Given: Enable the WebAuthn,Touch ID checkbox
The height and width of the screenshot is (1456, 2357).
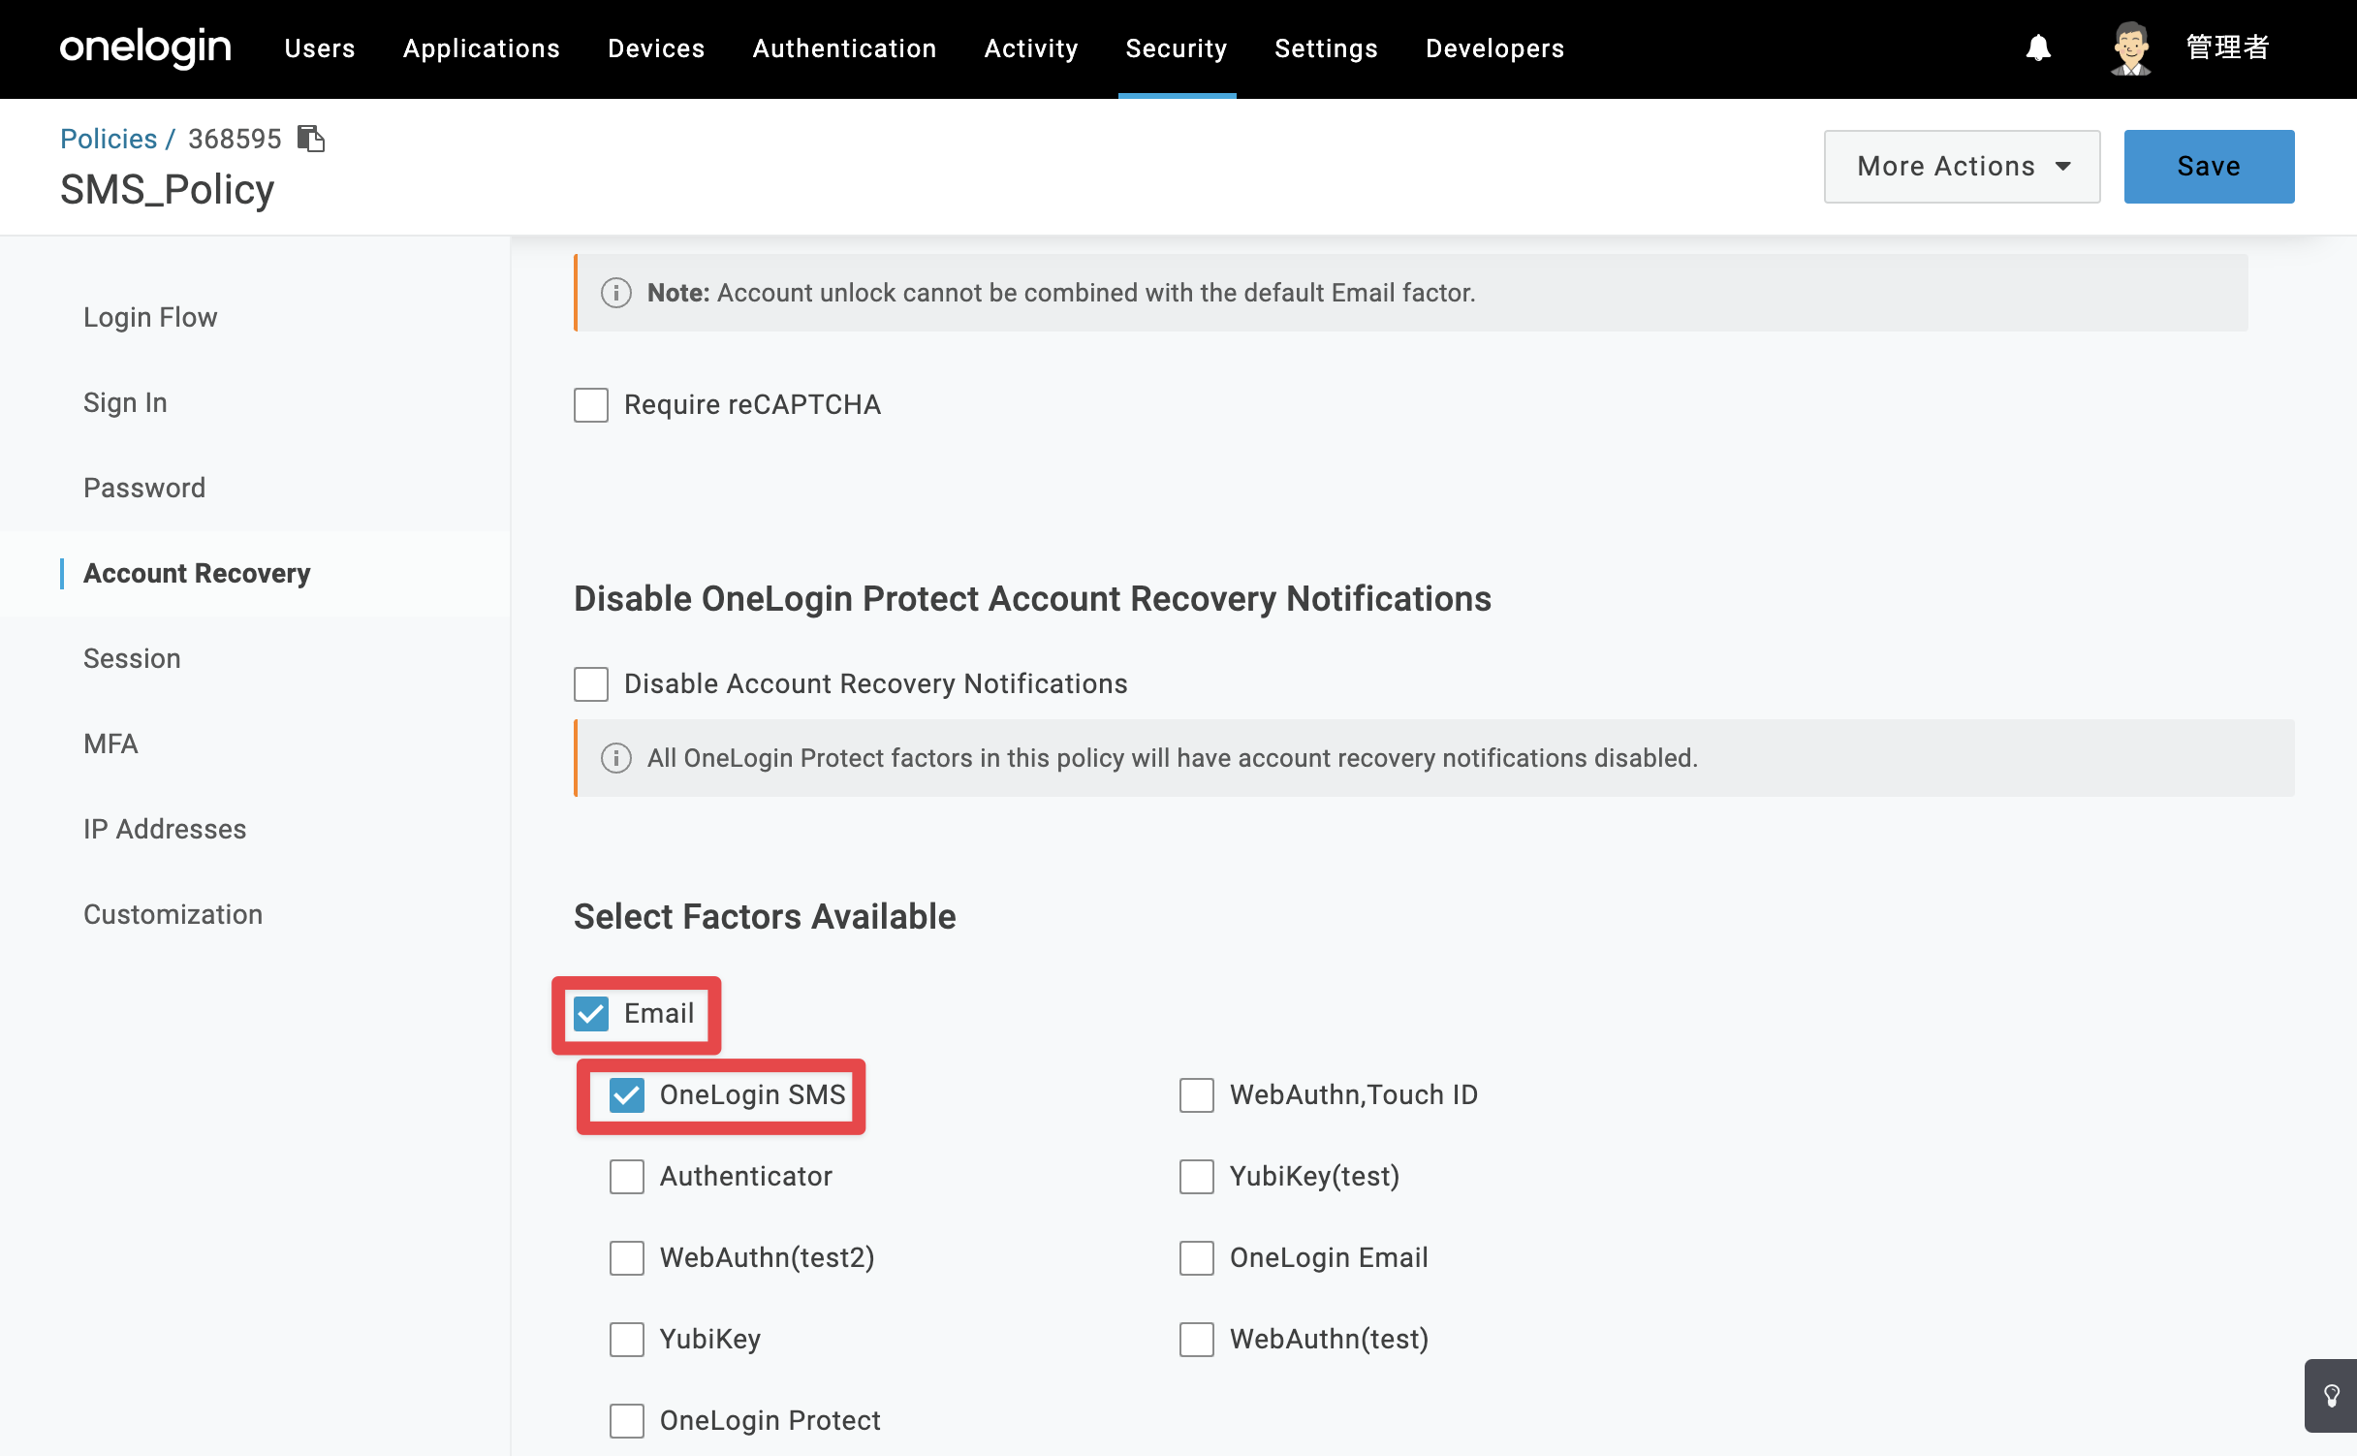Looking at the screenshot, I should (1197, 1095).
